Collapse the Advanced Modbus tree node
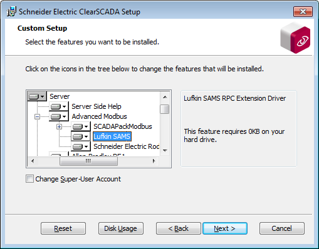The height and width of the screenshot is (249, 319). tap(37, 116)
